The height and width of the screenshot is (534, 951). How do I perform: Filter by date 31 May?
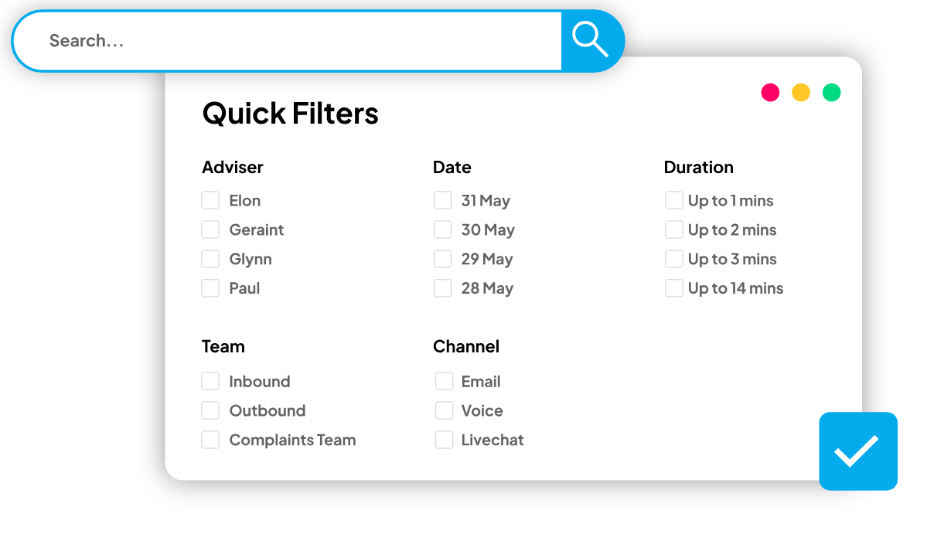click(442, 201)
